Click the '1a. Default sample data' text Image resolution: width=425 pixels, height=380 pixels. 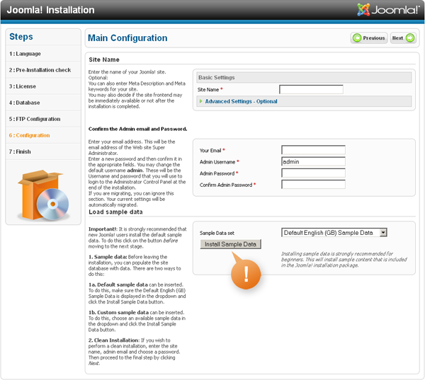[x=118, y=284]
